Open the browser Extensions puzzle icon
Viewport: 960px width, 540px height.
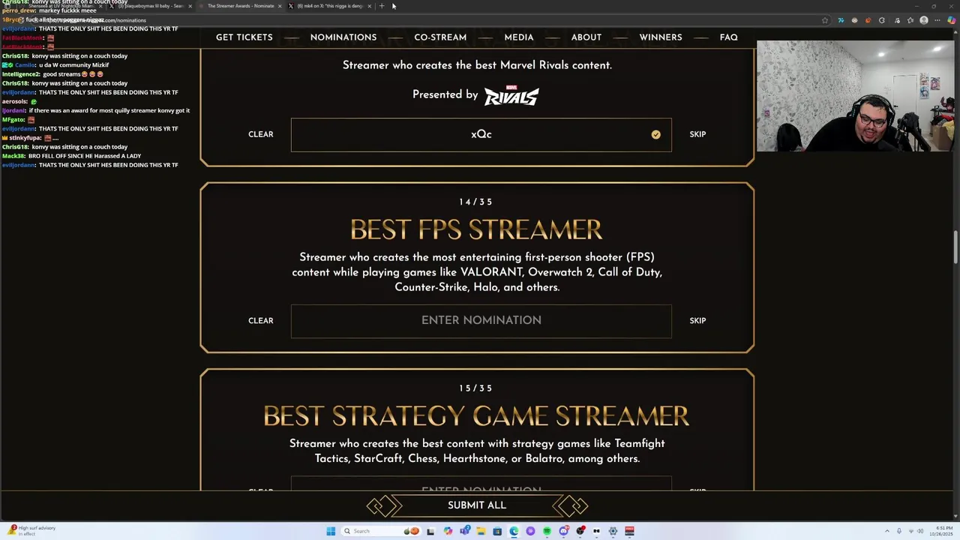(x=881, y=20)
